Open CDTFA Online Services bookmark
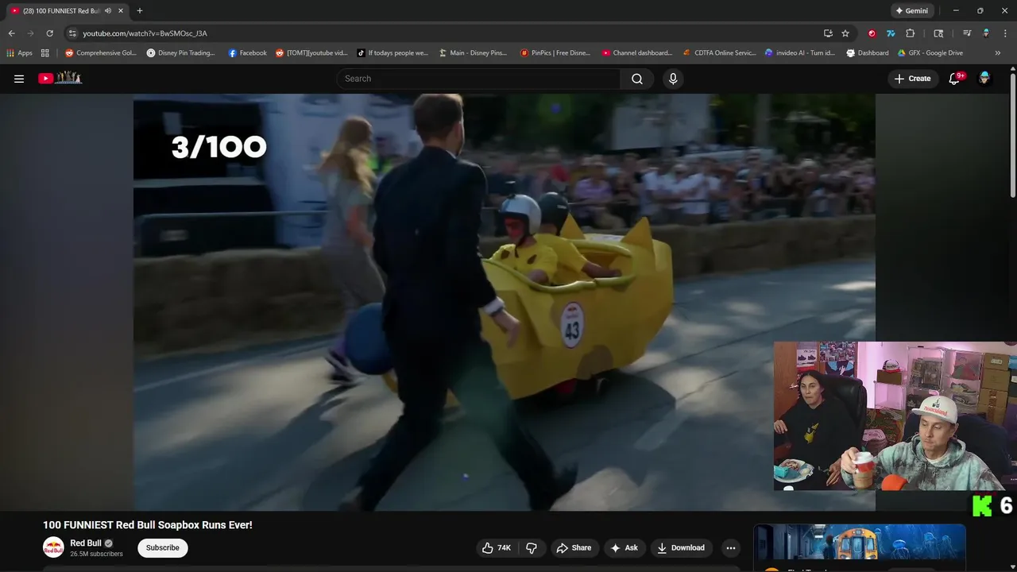The image size is (1017, 572). pyautogui.click(x=720, y=52)
